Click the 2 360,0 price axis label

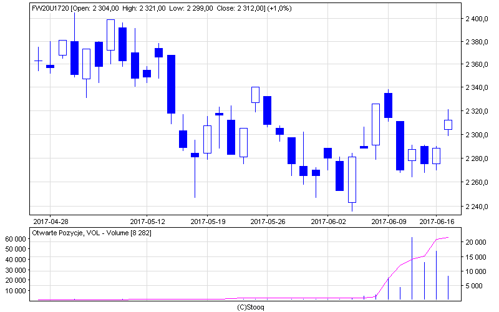477,64
